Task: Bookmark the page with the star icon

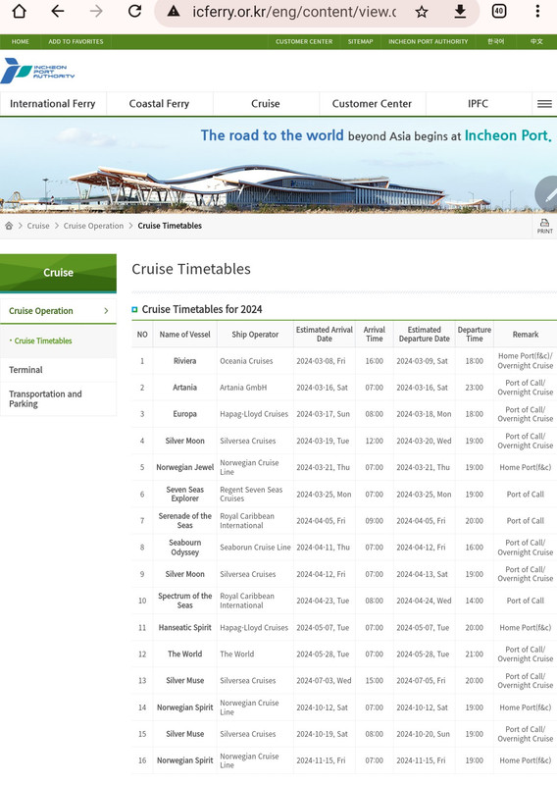Action: point(422,12)
